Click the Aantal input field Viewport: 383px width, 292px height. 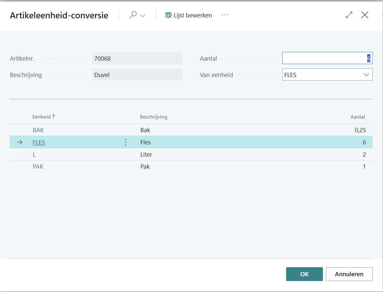327,58
